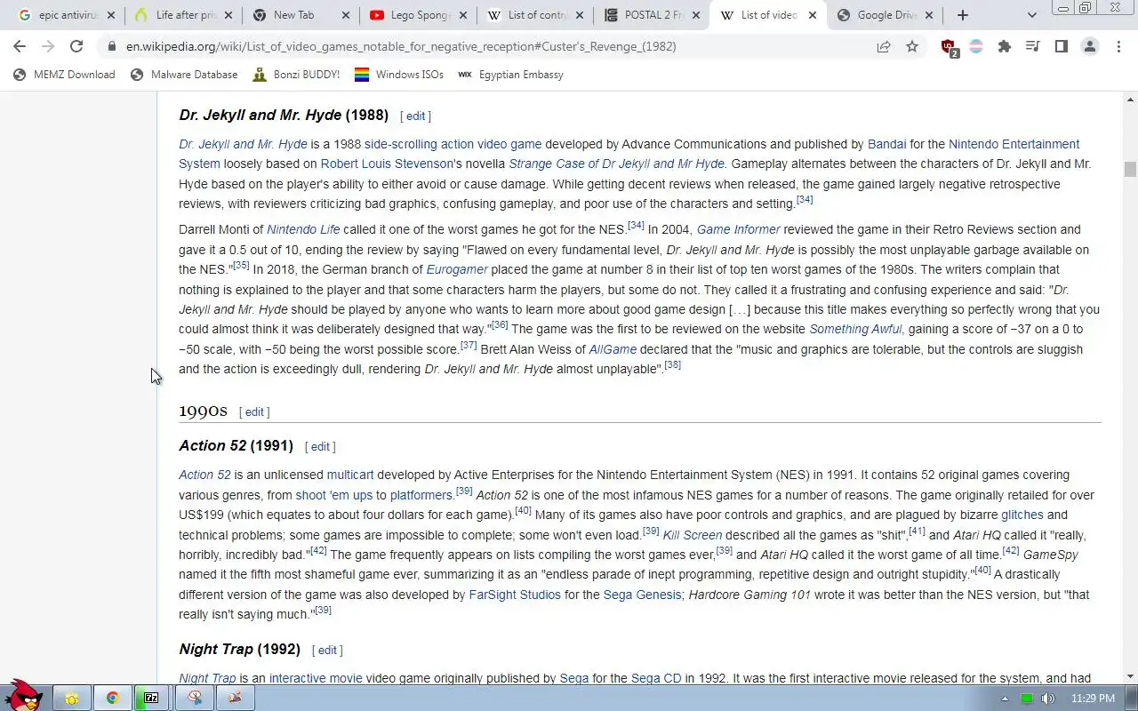This screenshot has width=1138, height=711.
Task: Open the uBlock Origin extension
Action: pyautogui.click(x=949, y=47)
